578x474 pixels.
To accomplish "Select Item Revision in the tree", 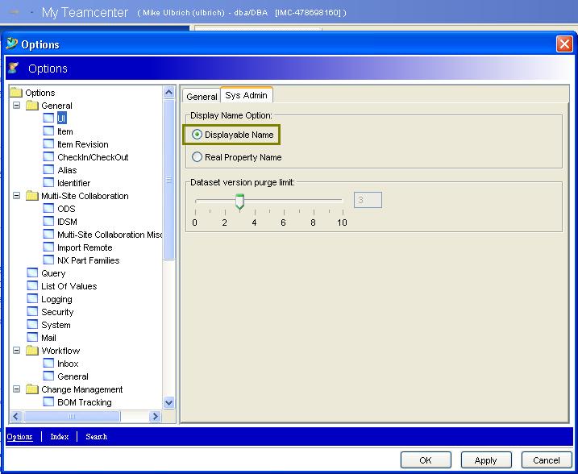I will pos(83,144).
